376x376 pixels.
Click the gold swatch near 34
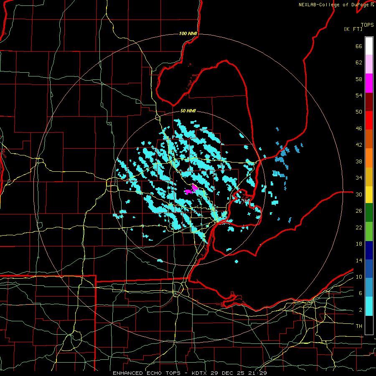[369, 176]
